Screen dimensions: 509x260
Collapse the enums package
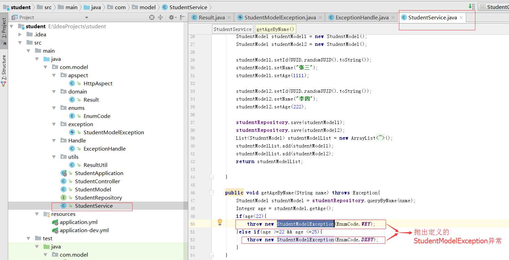pyautogui.click(x=54, y=108)
